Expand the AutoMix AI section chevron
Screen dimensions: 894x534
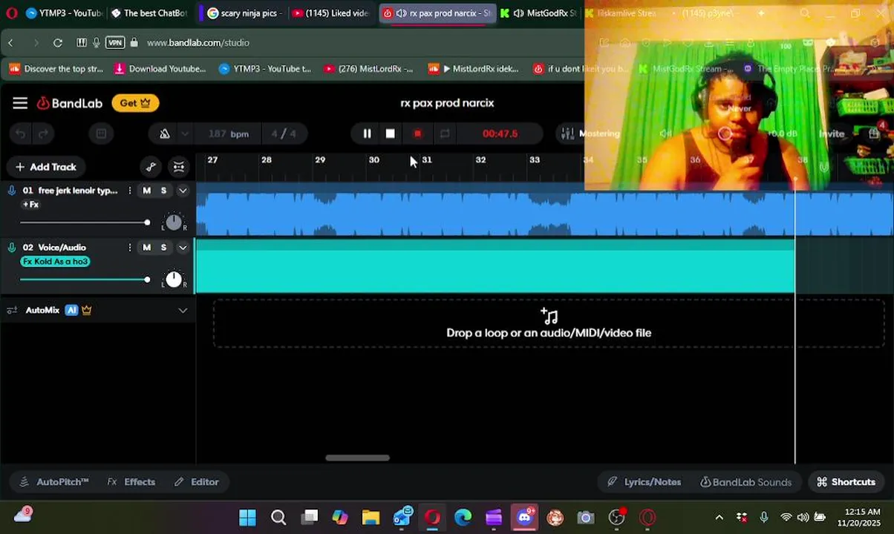click(x=183, y=310)
